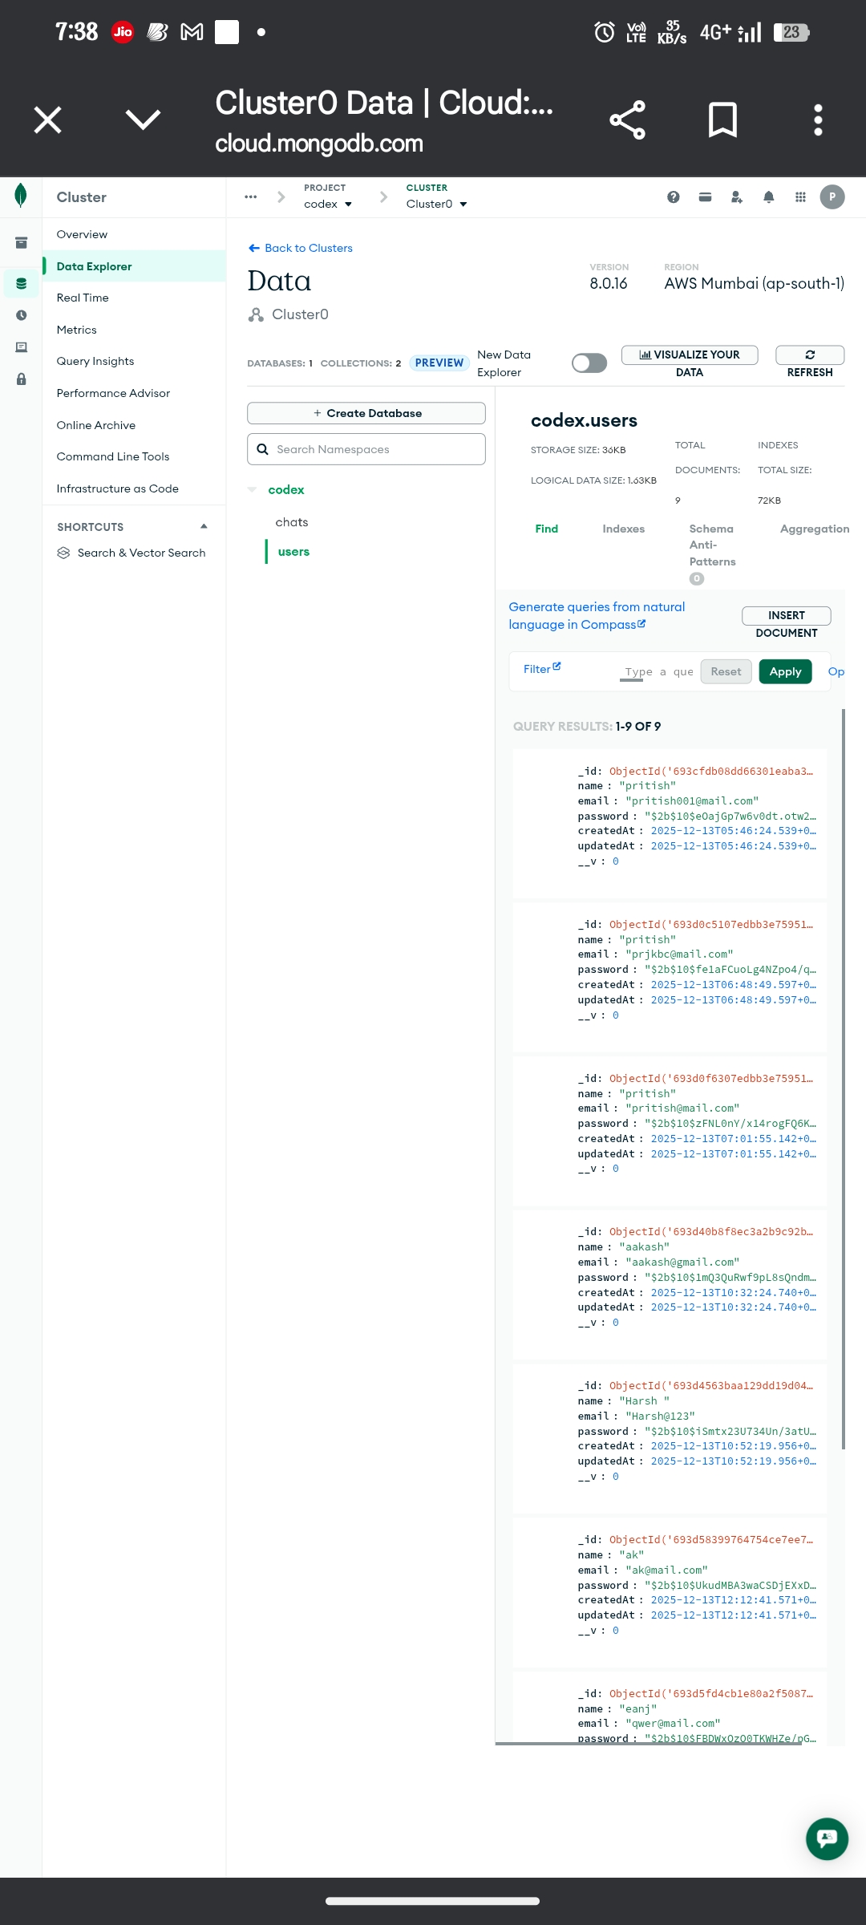Image resolution: width=866 pixels, height=1925 pixels.
Task: Select the chats collection
Action: click(292, 522)
